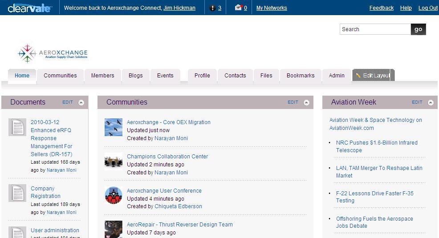This screenshot has height=238, width=439.
Task: Open Aeroxchange - Core OEX Migration link
Action: [x=169, y=122]
